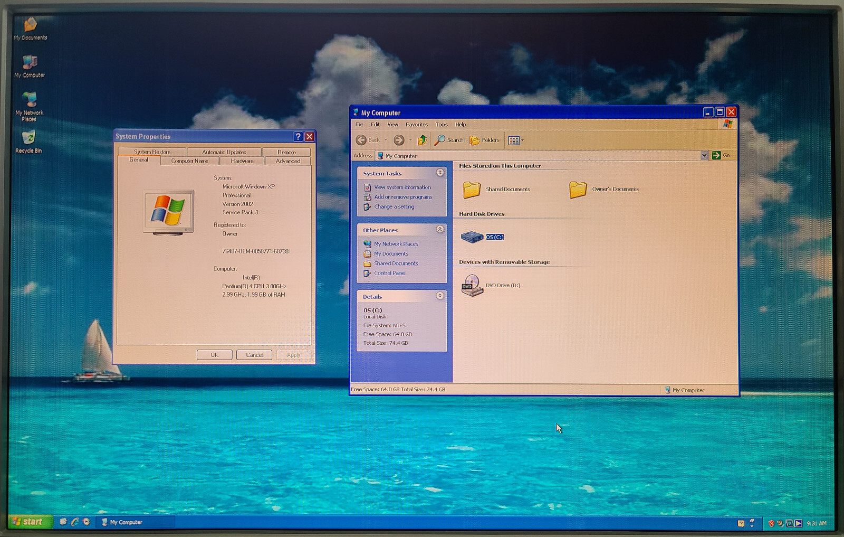Viewport: 844px width, 537px height.
Task: Click the Apply button in System Properties
Action: pyautogui.click(x=293, y=354)
